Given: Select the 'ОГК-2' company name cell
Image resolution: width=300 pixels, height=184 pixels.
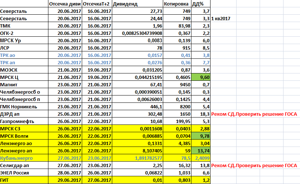Looking at the screenshot, I should pyautogui.click(x=24, y=33).
